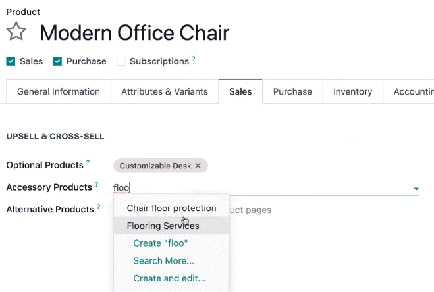Open Subscriptions help question mark tooltip
This screenshot has width=434, height=292.
coord(194,59)
